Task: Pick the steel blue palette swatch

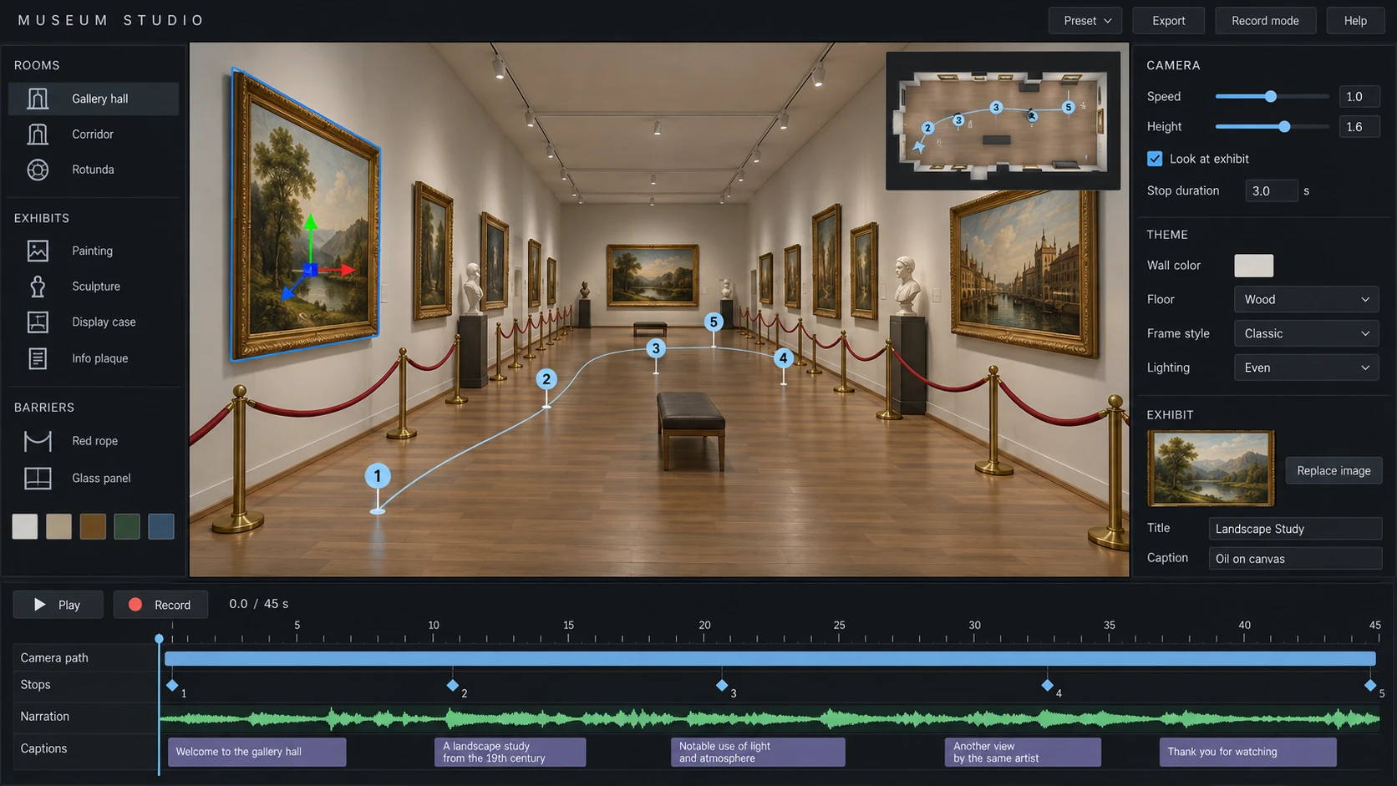Action: [x=161, y=526]
